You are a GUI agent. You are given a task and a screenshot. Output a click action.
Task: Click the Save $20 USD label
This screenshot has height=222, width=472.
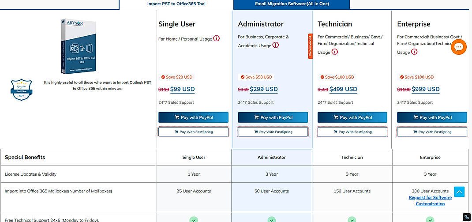[177, 77]
